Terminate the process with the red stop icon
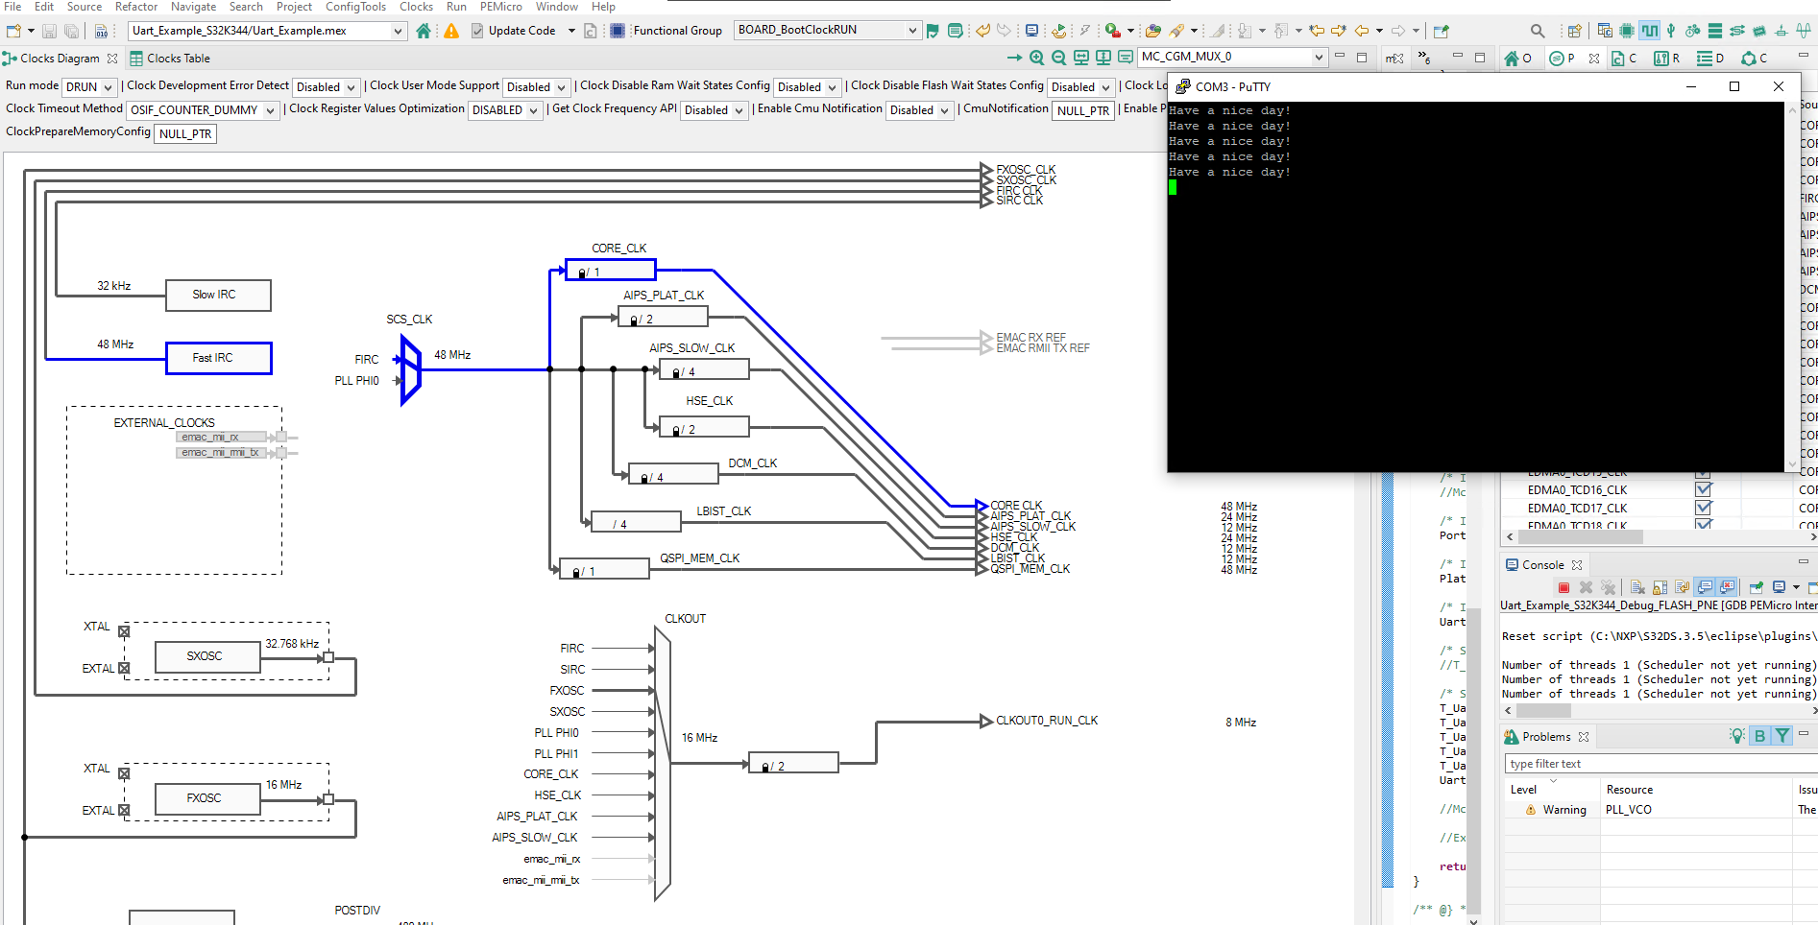 click(1563, 587)
